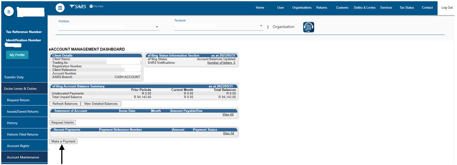457x165 pixels.
Task: Open the three-dot options beside Taxpayer
Action: (x=268, y=27)
